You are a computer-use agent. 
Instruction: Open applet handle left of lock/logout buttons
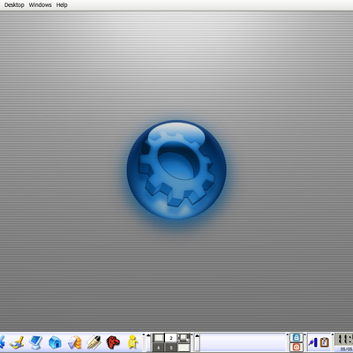point(288,342)
